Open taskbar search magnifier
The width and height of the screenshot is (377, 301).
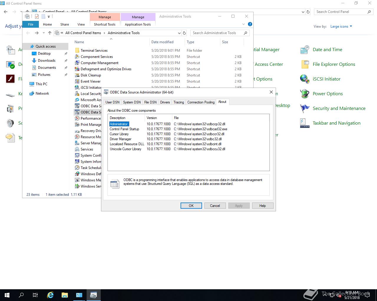[21, 295]
